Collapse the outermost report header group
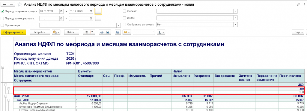Viewport: 307px width, 111px height. point(3,67)
